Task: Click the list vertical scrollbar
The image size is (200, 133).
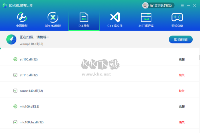Action: [x=199, y=58]
